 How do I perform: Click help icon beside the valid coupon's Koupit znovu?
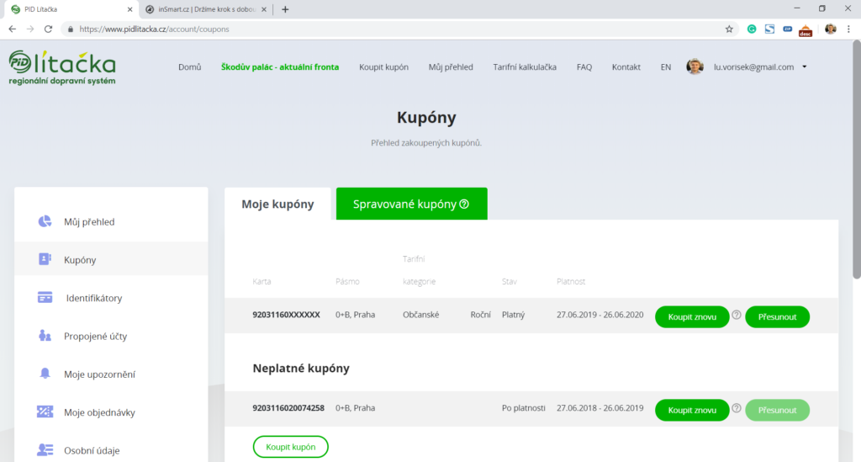(737, 316)
